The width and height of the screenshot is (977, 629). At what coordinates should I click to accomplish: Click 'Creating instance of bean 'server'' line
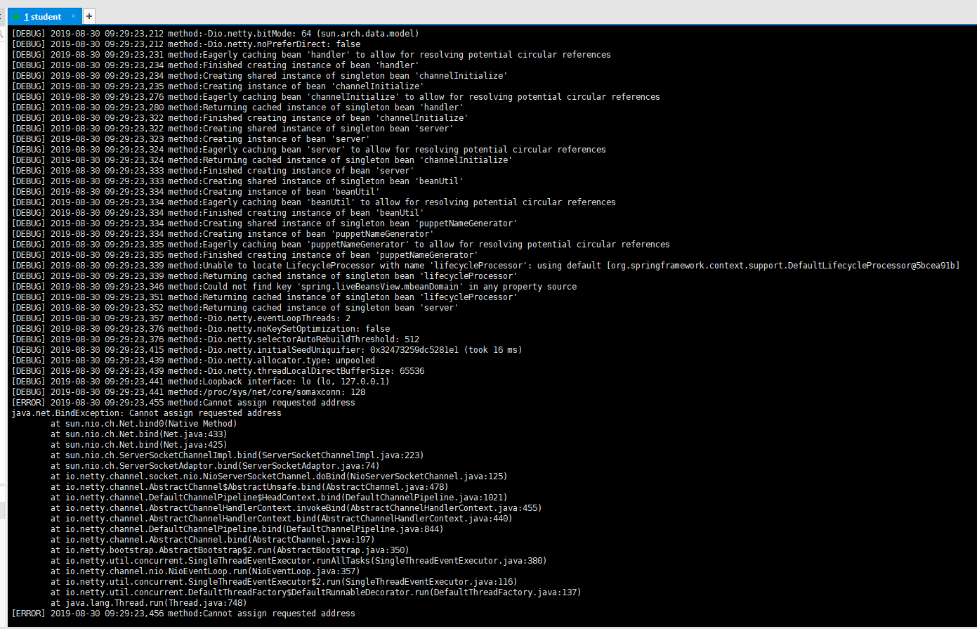(191, 139)
